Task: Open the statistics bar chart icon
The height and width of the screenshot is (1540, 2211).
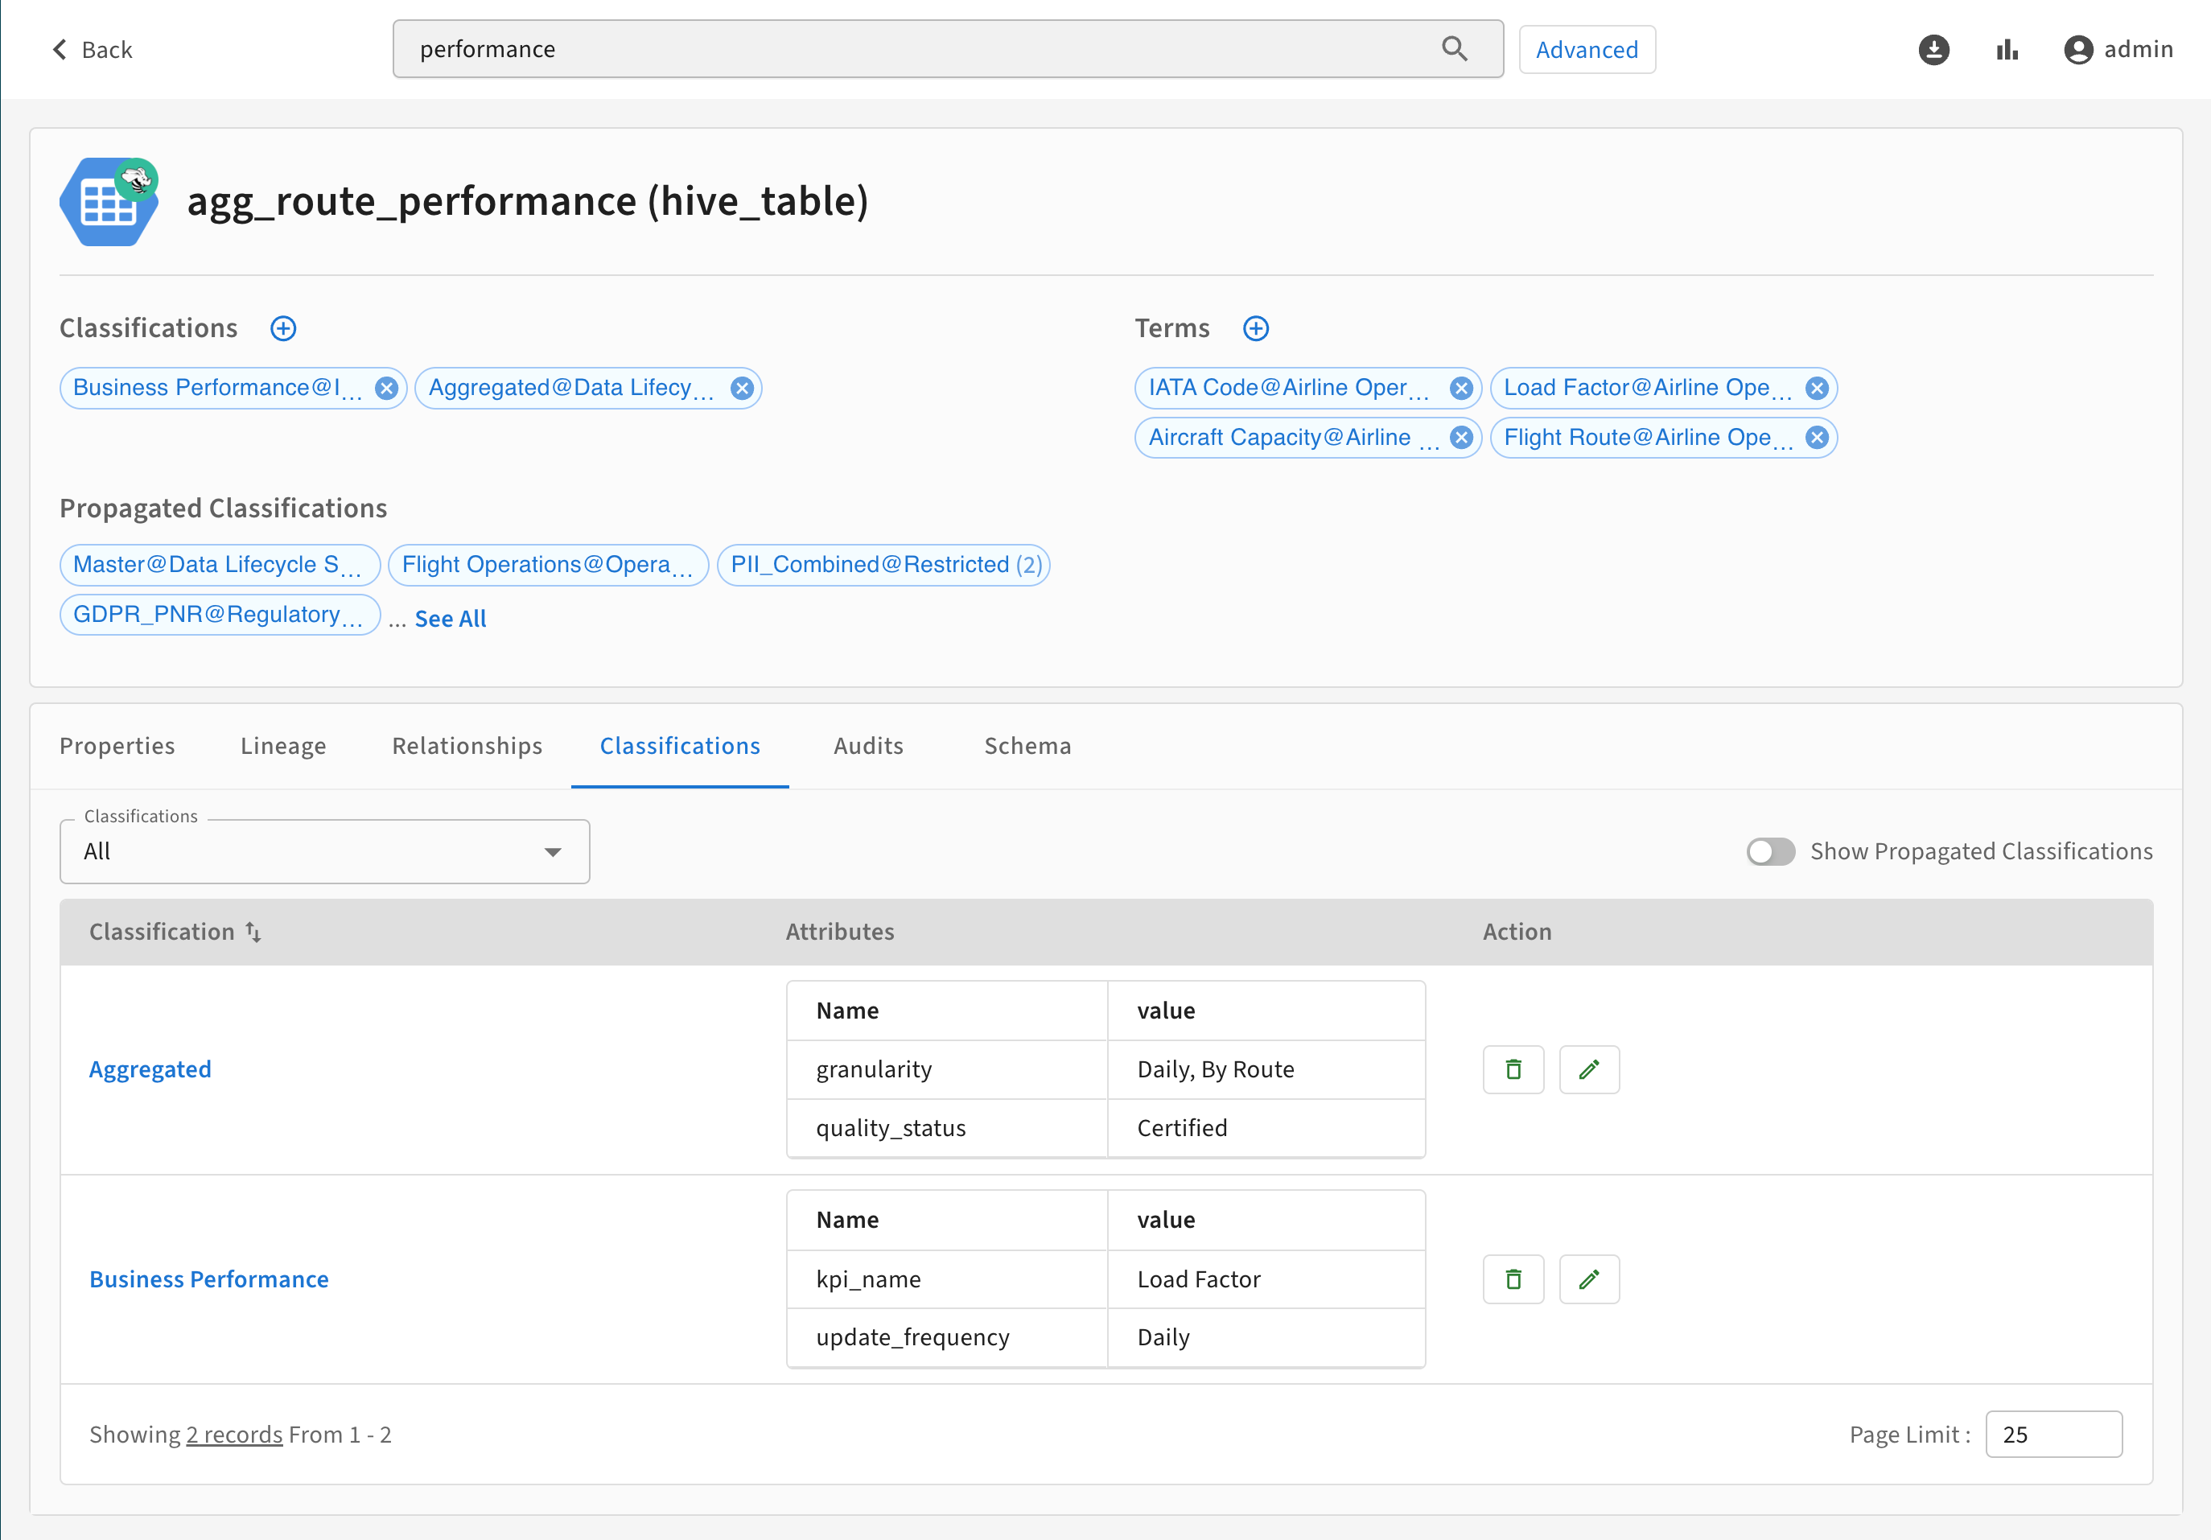Action: (2007, 49)
